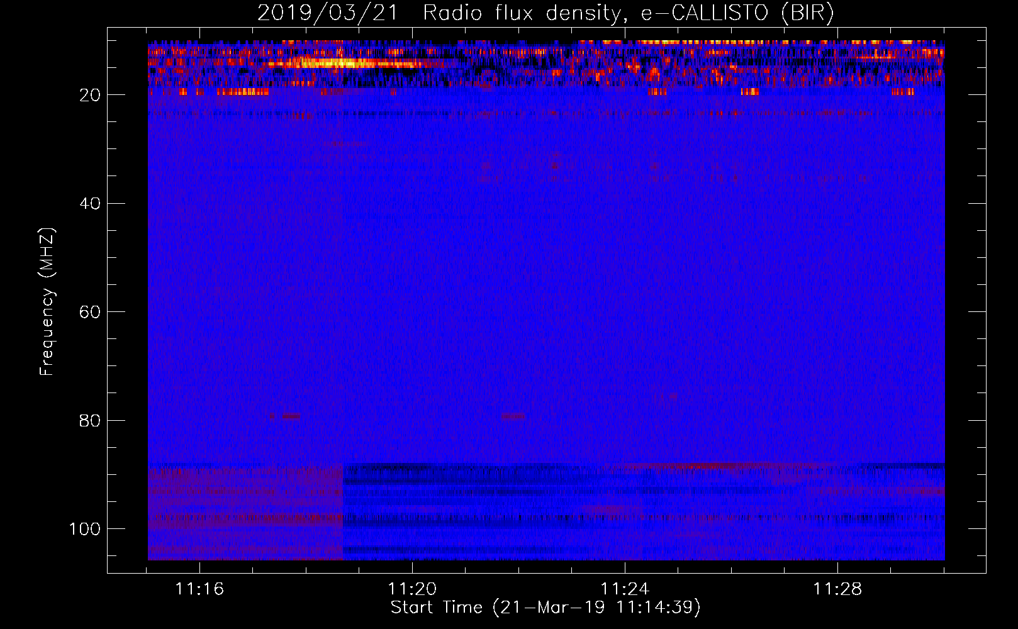This screenshot has width=1018, height=629.
Task: Click the '11:16' time tick label
Action: tap(199, 589)
